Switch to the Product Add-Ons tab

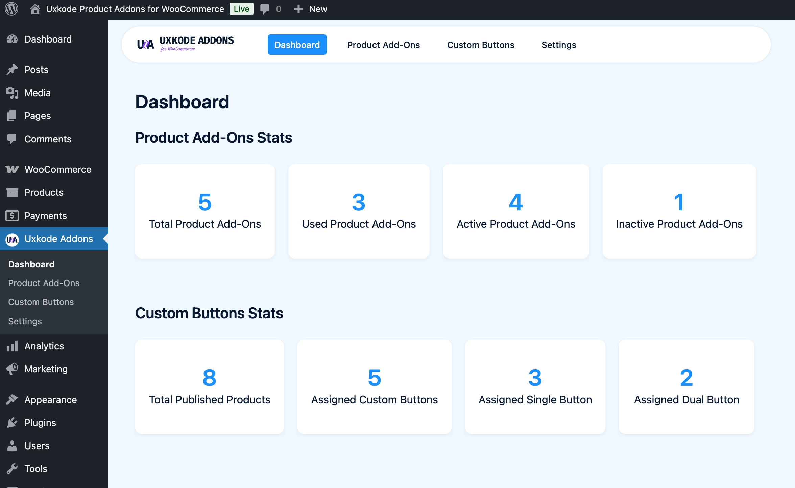(383, 45)
